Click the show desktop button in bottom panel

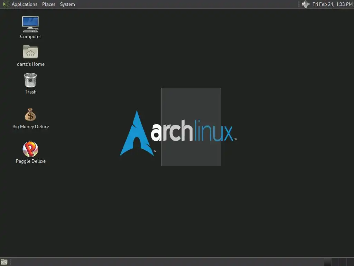click(x=4, y=262)
